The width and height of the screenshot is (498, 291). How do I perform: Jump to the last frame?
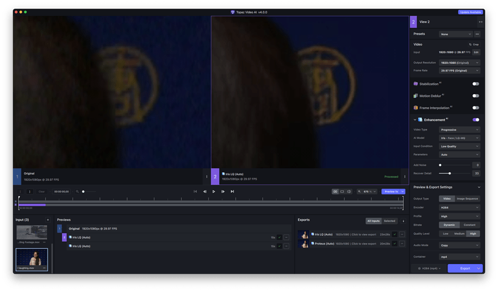[x=232, y=191]
